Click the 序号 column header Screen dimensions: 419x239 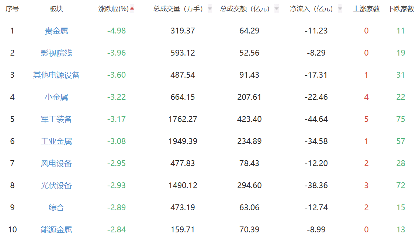tap(12, 9)
